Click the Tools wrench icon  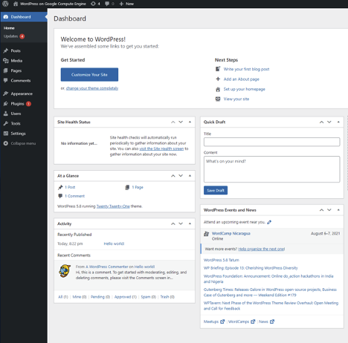click(6, 123)
